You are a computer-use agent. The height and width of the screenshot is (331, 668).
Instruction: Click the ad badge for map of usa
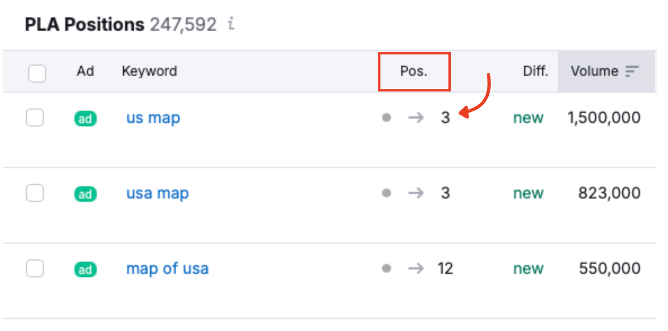point(85,270)
